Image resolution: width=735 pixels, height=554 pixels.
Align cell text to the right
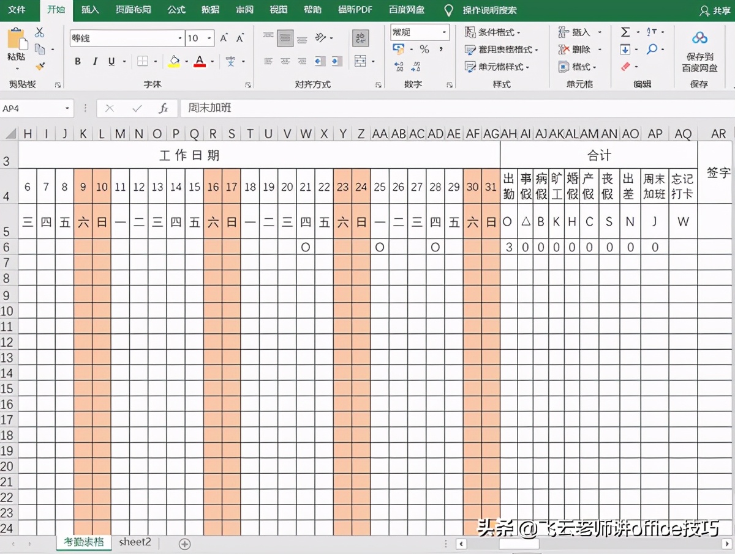[x=302, y=61]
